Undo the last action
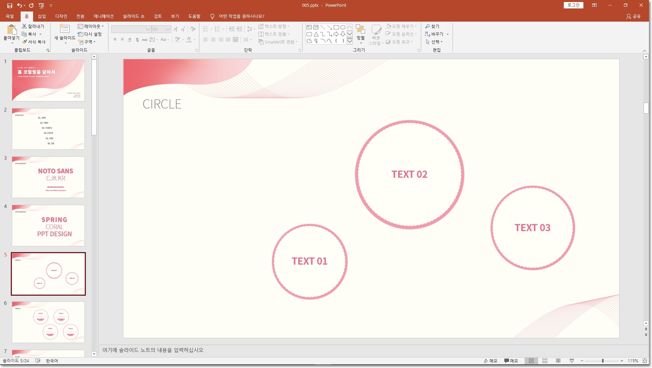The height and width of the screenshot is (368, 652). 19,5
